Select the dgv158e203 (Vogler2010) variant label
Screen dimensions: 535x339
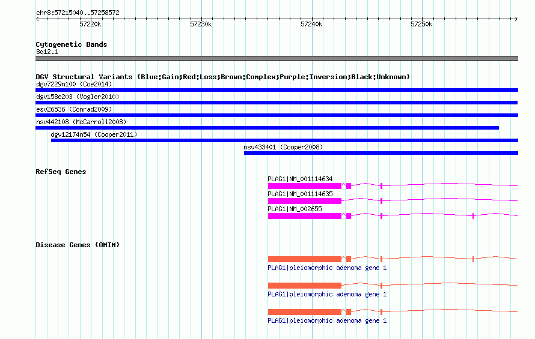pyautogui.click(x=78, y=97)
